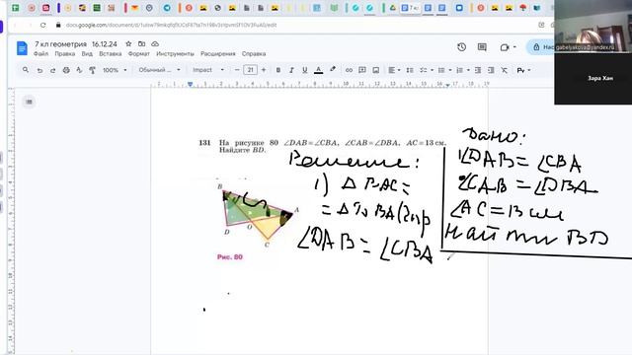Click the document title 7 кл геометрия
This screenshot has height=355, width=632.
76,43
